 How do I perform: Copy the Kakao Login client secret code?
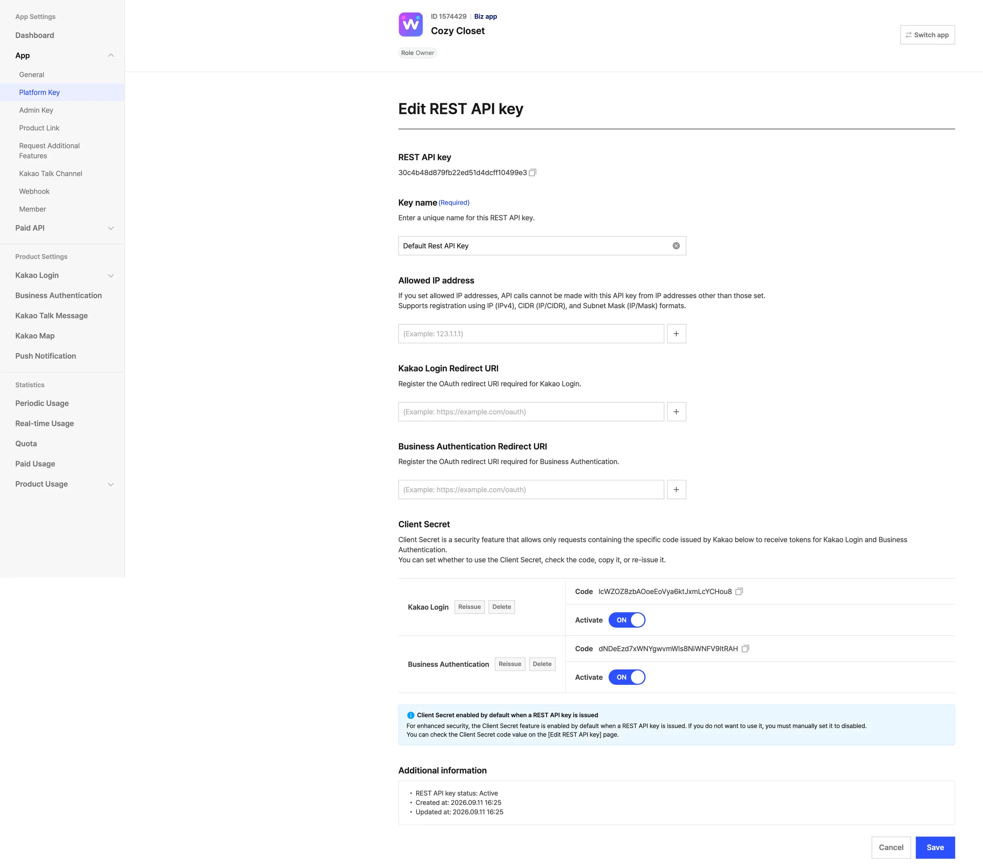coord(739,591)
